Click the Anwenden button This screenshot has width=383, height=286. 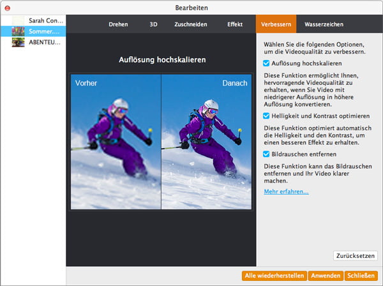tap(325, 276)
